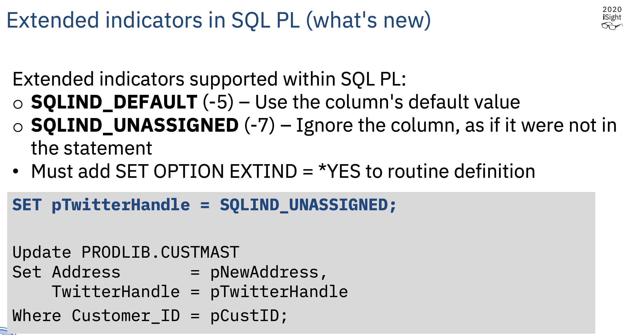Select the slide title Extended indicators in SQL PL

coord(219,20)
